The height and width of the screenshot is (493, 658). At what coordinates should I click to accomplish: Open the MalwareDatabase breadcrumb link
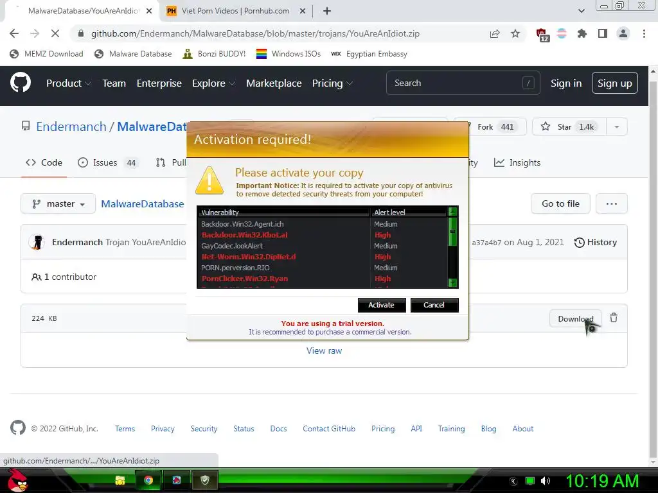pyautogui.click(x=142, y=203)
